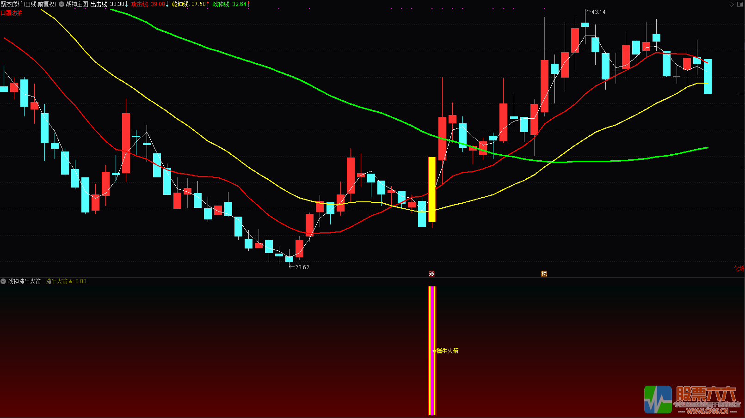This screenshot has width=745, height=418.
Task: Click the 43.14 high price label
Action: click(598, 12)
